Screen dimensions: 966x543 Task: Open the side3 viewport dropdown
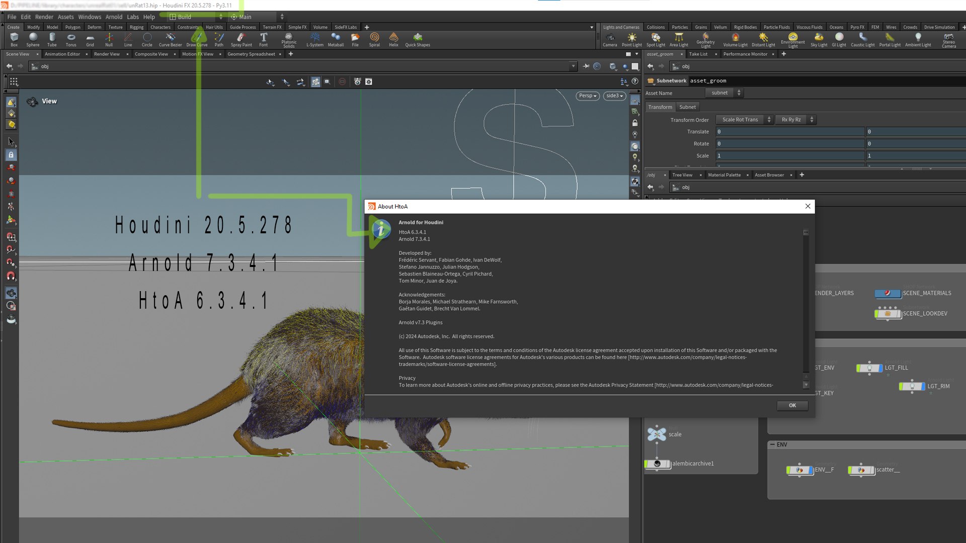[x=614, y=96]
